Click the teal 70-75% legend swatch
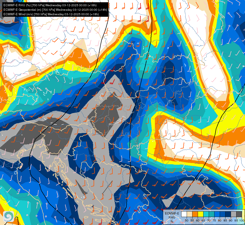The width and height of the screenshot is (245, 225). tap(211, 214)
